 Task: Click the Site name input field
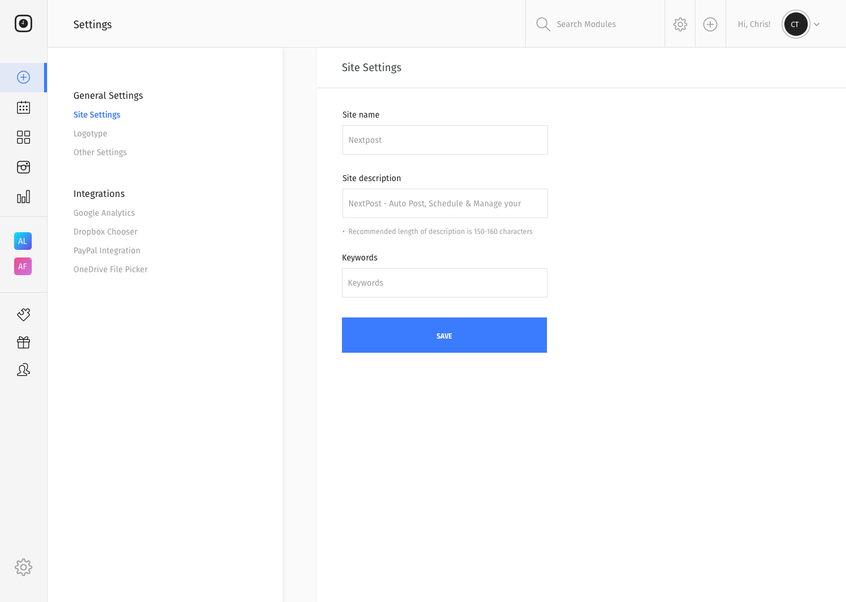pyautogui.click(x=445, y=140)
